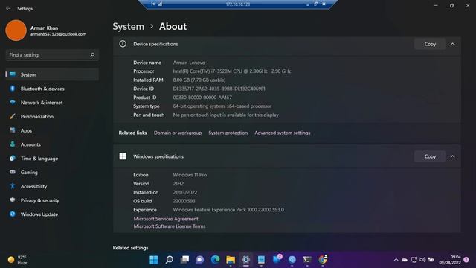
Task: Open the volume control in the tray
Action: click(x=422, y=260)
